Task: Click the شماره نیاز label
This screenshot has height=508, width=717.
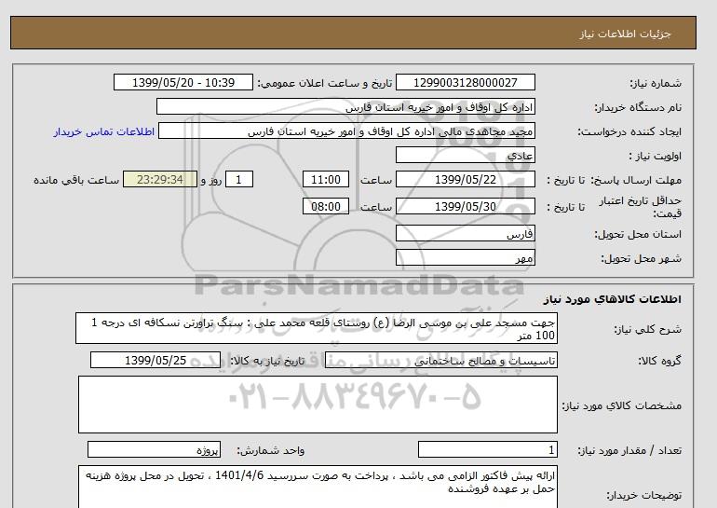Action: (x=656, y=83)
